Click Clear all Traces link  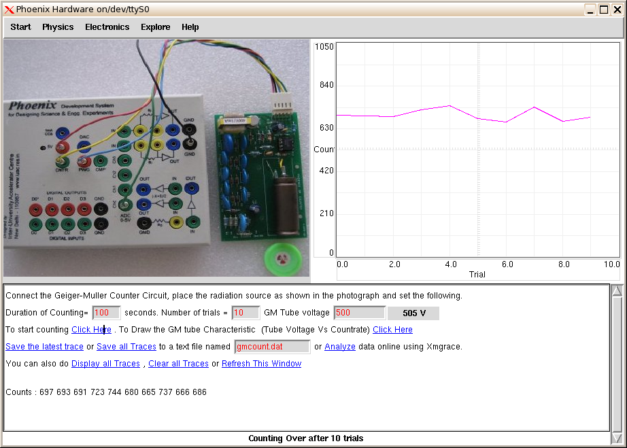tap(178, 364)
